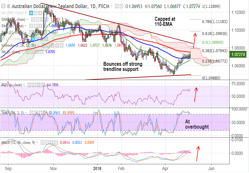Click Fibonacci level 0.382(1.07943) text

tap(215, 51)
